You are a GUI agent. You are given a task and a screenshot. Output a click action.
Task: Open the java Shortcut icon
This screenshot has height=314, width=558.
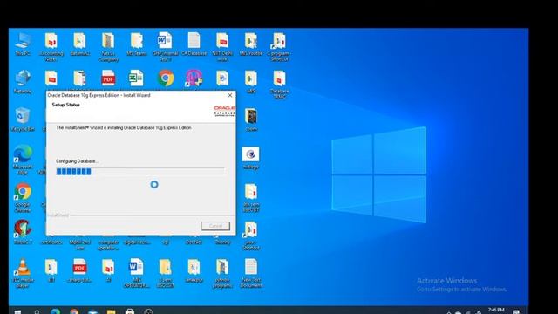(251, 235)
